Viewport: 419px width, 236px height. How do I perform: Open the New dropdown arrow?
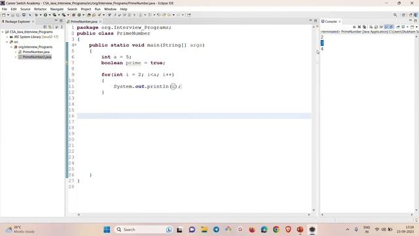(8, 15)
